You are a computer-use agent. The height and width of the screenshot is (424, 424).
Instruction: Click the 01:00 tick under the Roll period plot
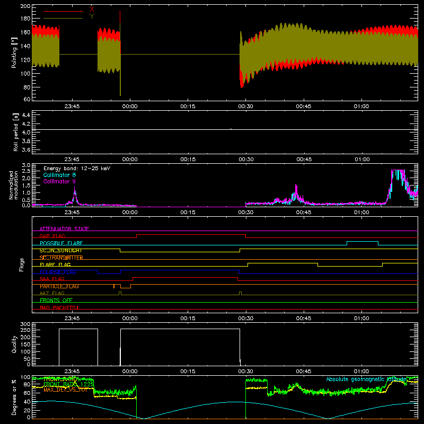pos(362,160)
